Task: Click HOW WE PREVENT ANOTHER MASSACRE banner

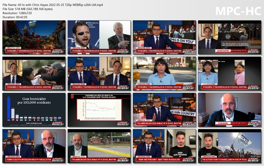Action: click(x=159, y=160)
